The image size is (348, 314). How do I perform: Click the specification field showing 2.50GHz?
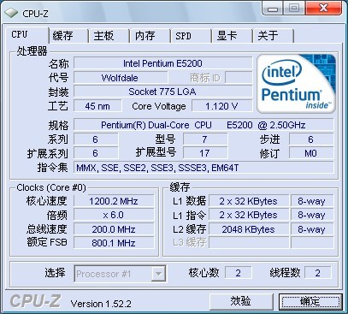[203, 125]
